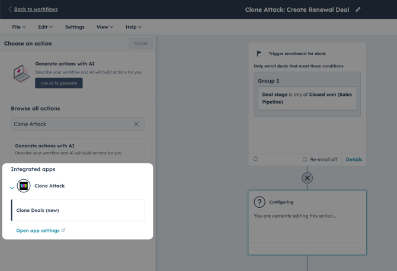
Task: Collapse the Clone Attack integrated app section
Action: pyautogui.click(x=12, y=188)
